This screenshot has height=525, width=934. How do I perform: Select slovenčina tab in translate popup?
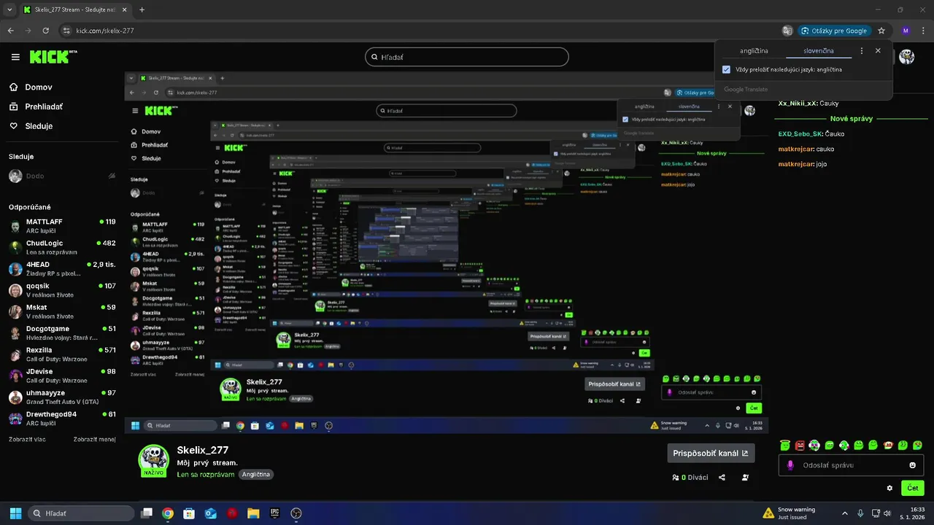point(819,51)
